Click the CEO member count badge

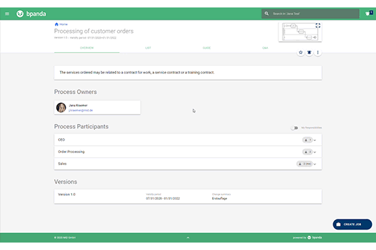point(308,140)
